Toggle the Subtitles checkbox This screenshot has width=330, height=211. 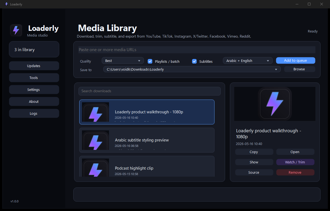[194, 61]
